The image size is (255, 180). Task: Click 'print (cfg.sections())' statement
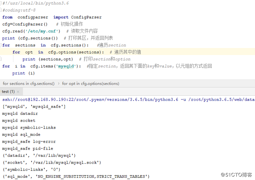(x=30, y=38)
